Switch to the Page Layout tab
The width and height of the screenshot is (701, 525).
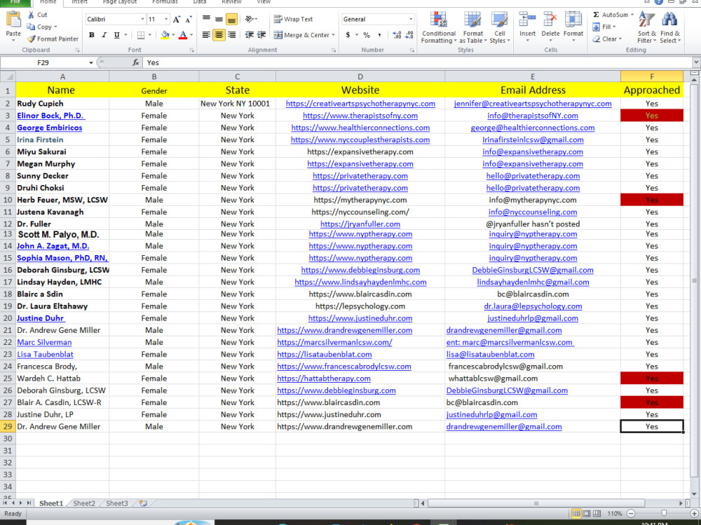(120, 2)
